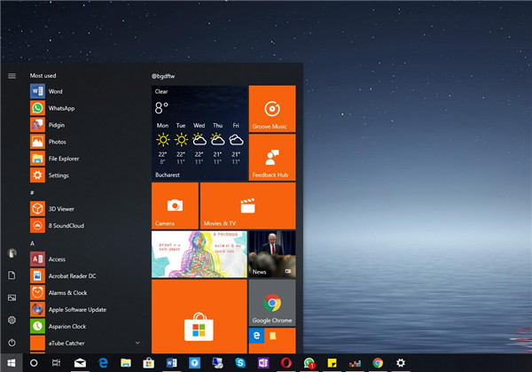
Task: Open the Groove Music tile
Action: [272, 109]
